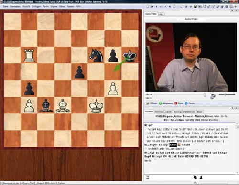Click the video position slider thumb
The width and height of the screenshot is (239, 185).
pos(205,95)
